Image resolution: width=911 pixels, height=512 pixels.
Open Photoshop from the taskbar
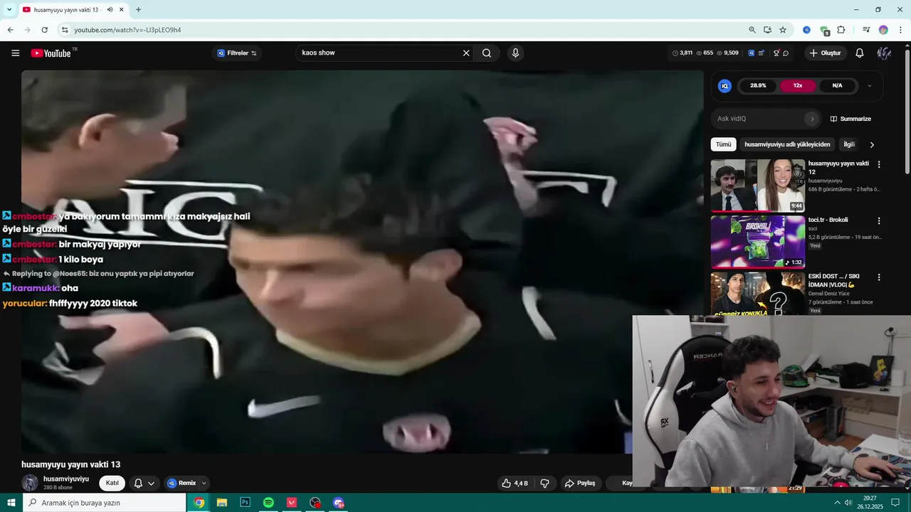245,503
